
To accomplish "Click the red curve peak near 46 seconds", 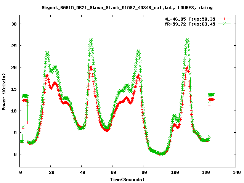I will (x=91, y=67).
